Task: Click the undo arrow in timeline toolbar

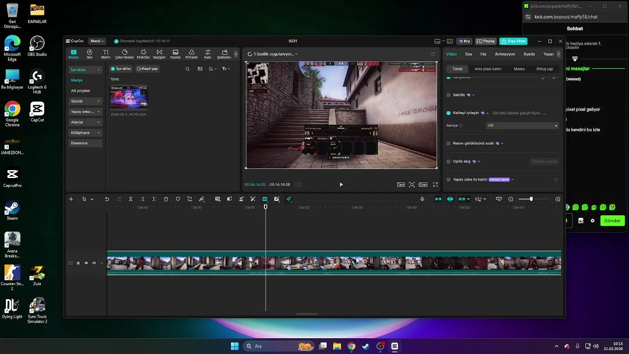Action: click(x=107, y=199)
